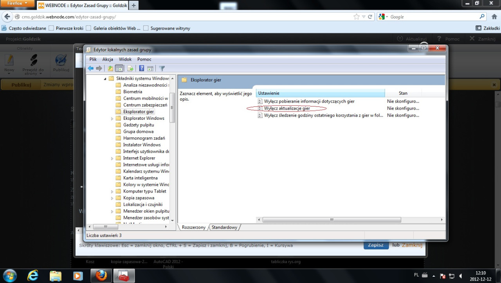Collapse the Składniki systemu Windows node

105,79
